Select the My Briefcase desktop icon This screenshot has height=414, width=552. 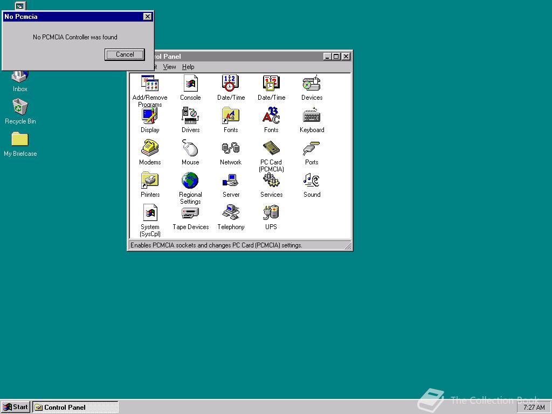20,144
